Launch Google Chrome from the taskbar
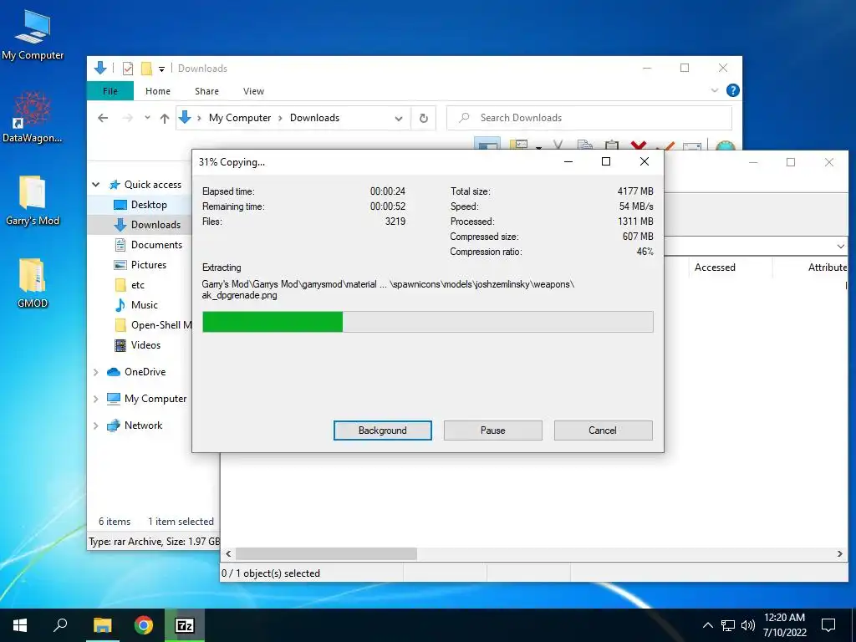 [x=144, y=625]
